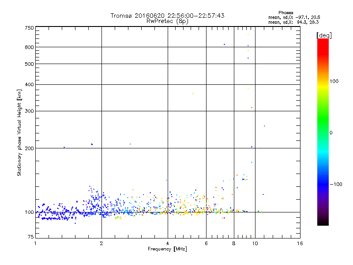Viewport: 353px width, 265px height.
Task: Click the y-axis label '300'
Action: pyautogui.click(x=29, y=111)
